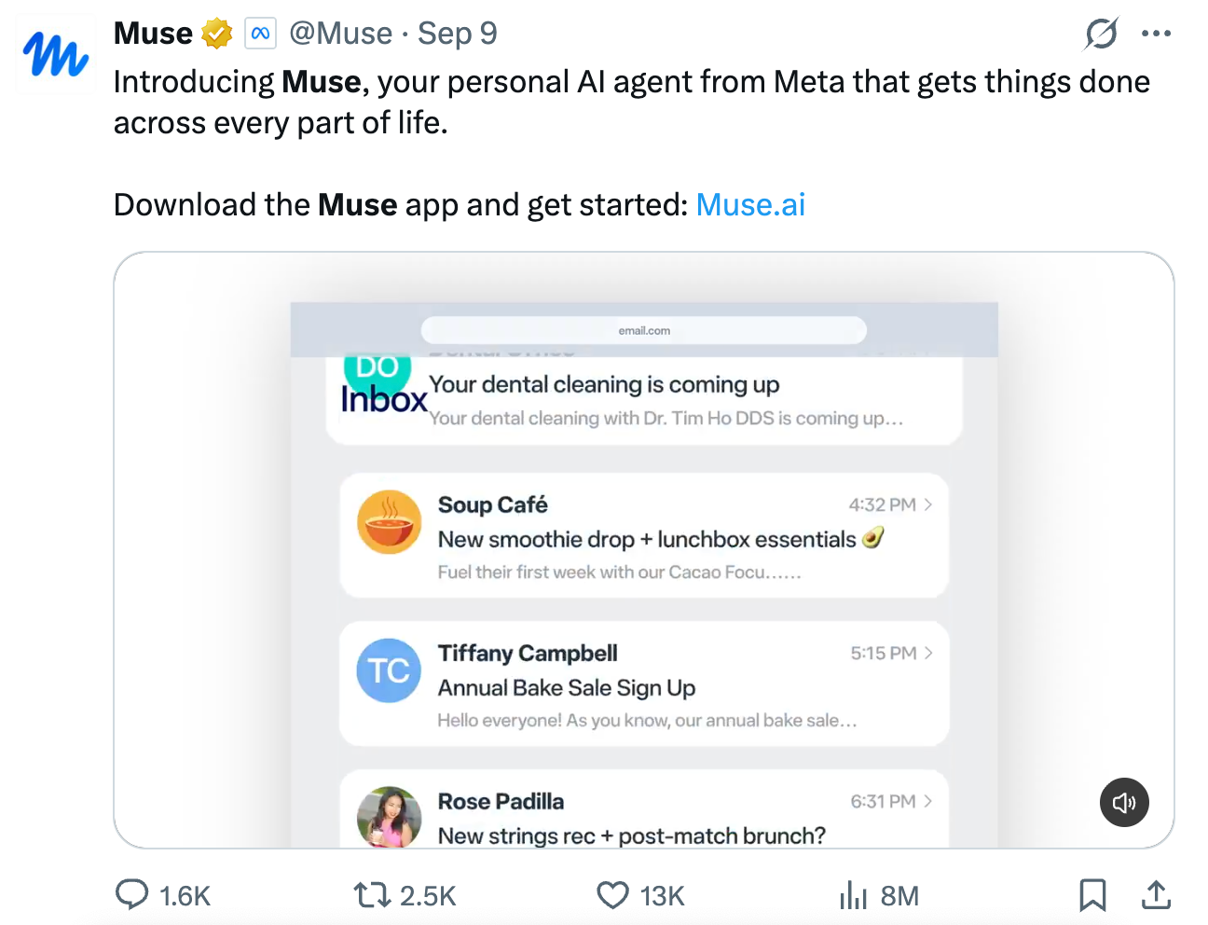Screen dimensions: 1208x925
Task: View post analytics bar chart icon
Action: tap(853, 895)
